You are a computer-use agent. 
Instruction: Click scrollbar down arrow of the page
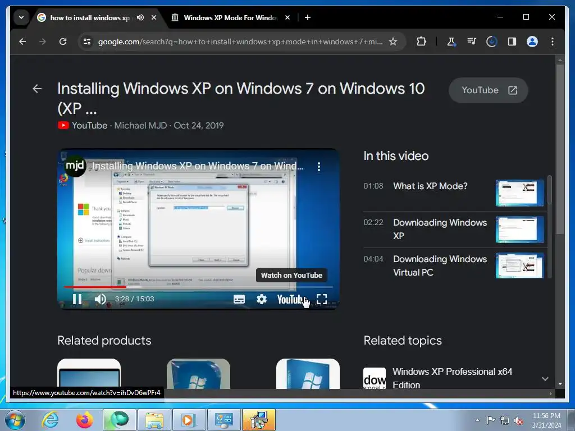coord(560,384)
